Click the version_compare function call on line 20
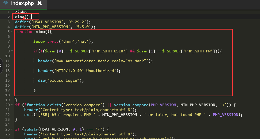 click(131, 105)
